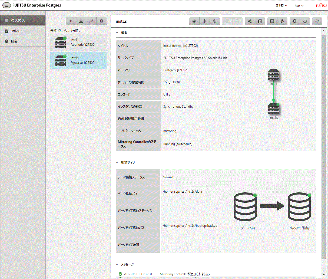The width and height of the screenshot is (328, 279).
Task: Click the バックアップ時間 label
Action: (128, 245)
